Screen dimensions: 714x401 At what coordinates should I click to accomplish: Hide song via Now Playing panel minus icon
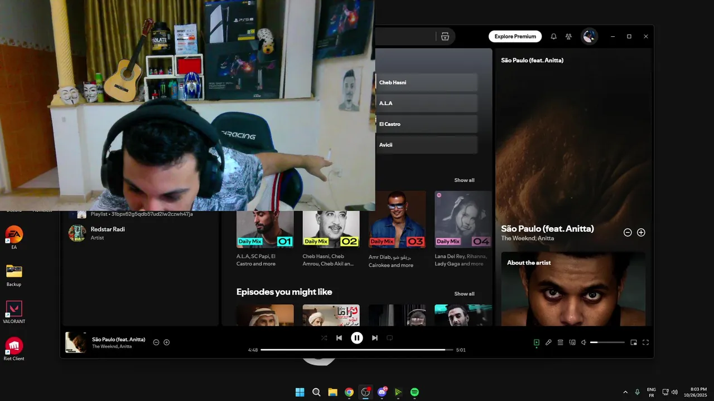click(x=628, y=232)
